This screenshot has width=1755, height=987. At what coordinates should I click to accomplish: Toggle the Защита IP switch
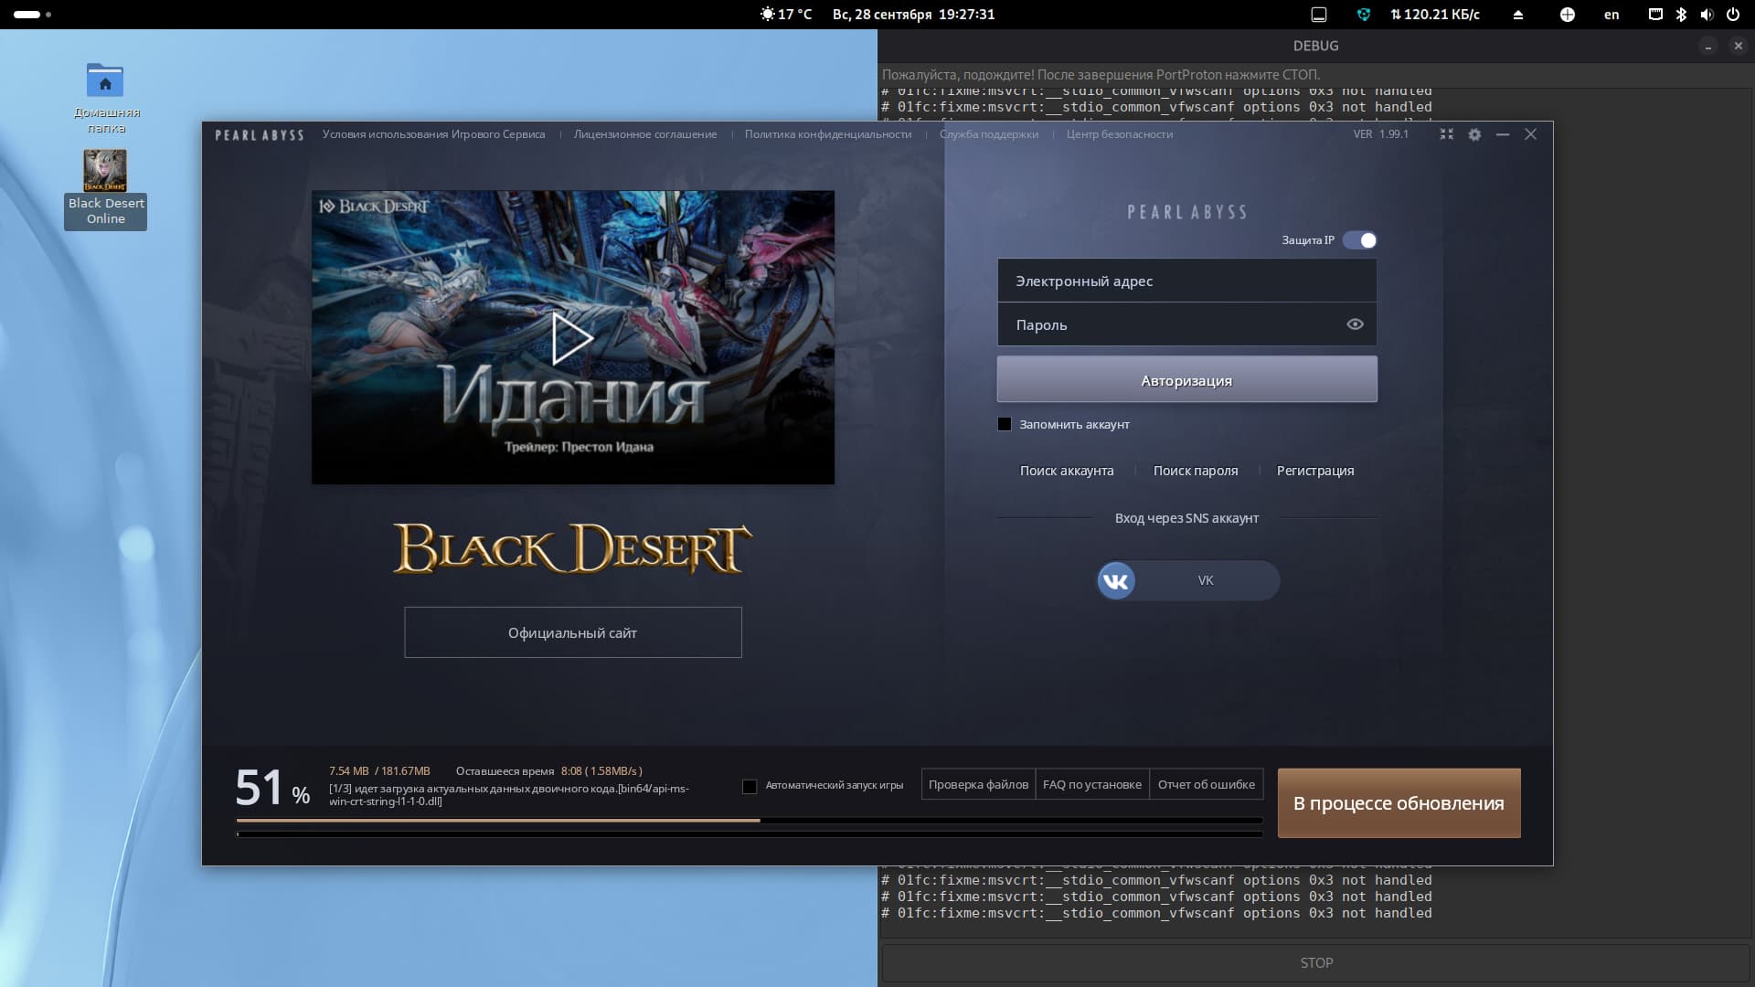coord(1360,240)
